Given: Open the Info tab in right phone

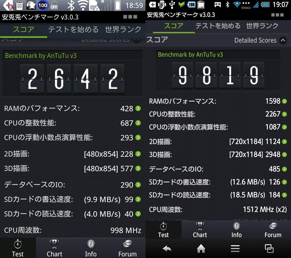Looking at the screenshot, I should pyautogui.click(x=236, y=230).
